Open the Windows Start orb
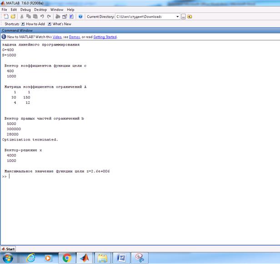 tap(8, 258)
